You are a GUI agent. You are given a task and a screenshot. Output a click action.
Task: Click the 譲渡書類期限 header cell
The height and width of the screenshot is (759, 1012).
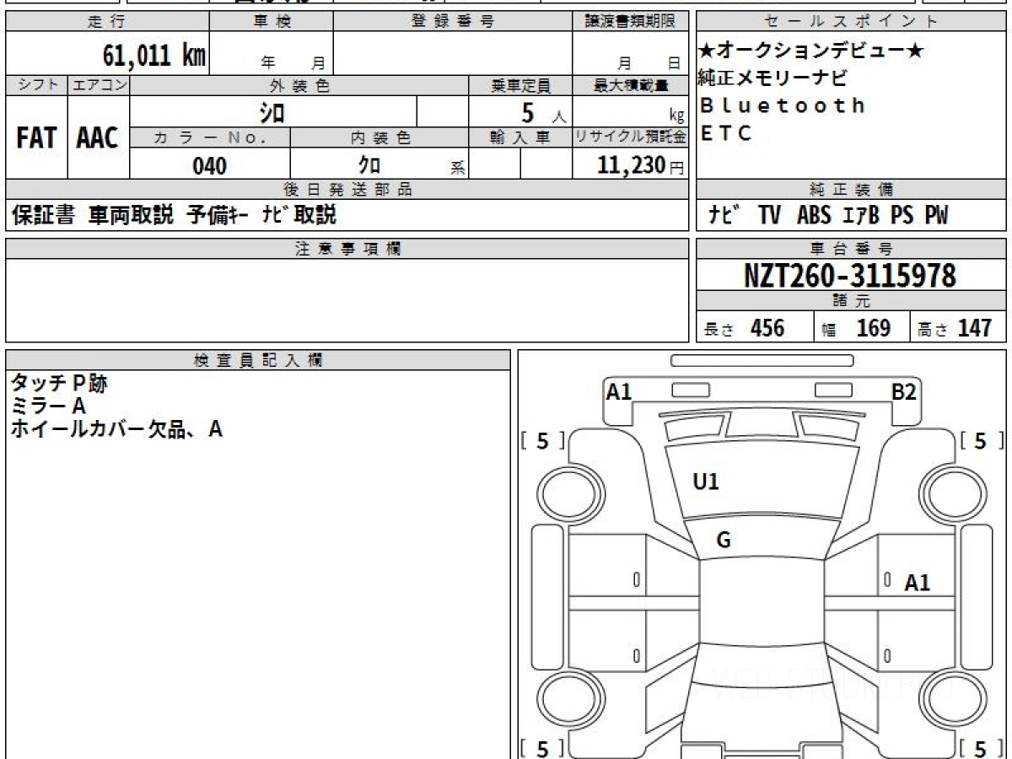click(x=631, y=22)
